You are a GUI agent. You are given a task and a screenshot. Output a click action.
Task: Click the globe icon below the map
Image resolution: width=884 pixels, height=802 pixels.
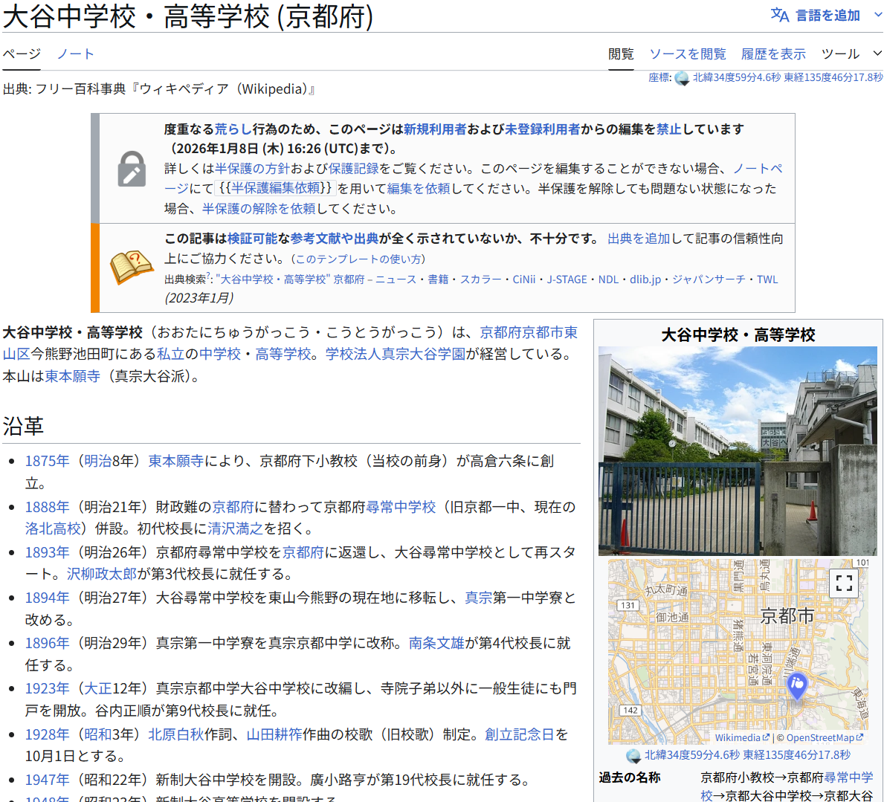[633, 755]
